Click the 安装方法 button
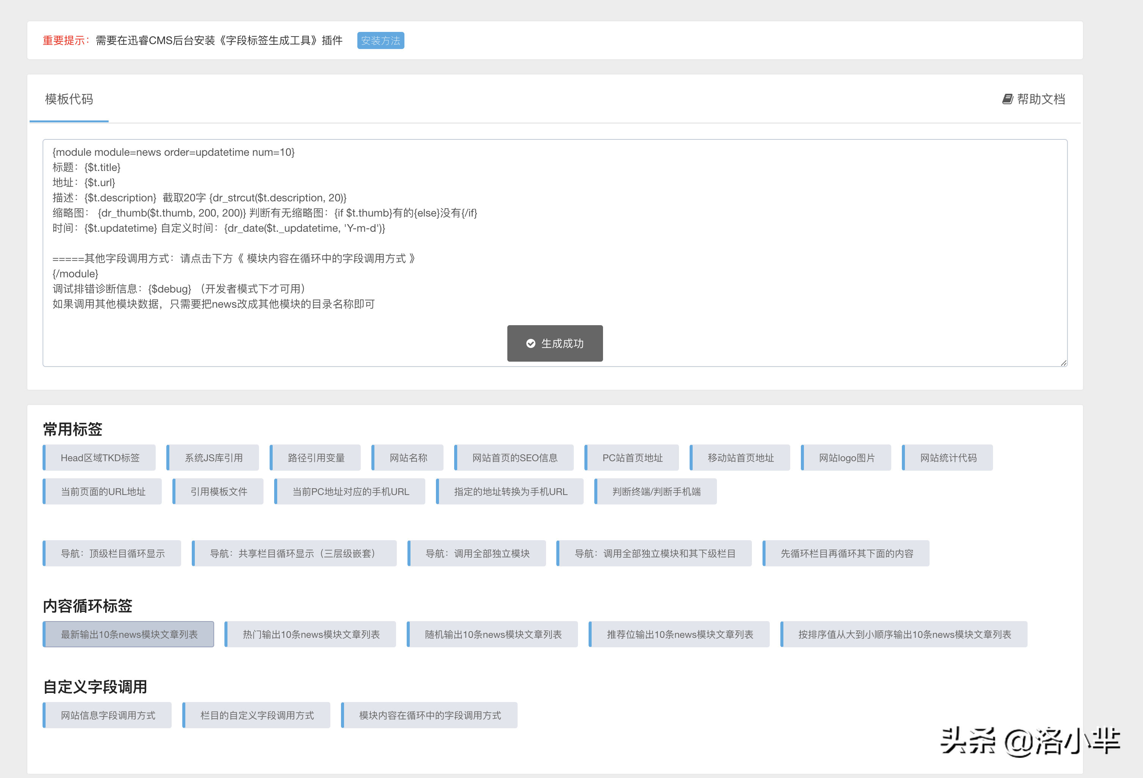1143x778 pixels. (380, 40)
